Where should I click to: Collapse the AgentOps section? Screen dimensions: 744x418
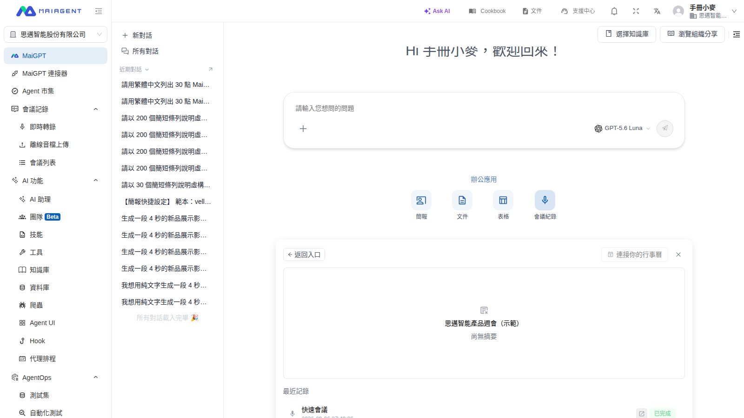tap(96, 378)
